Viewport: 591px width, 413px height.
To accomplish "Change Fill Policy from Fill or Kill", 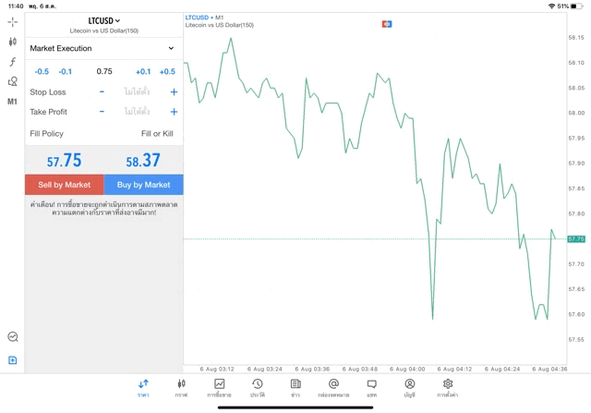I will [157, 134].
